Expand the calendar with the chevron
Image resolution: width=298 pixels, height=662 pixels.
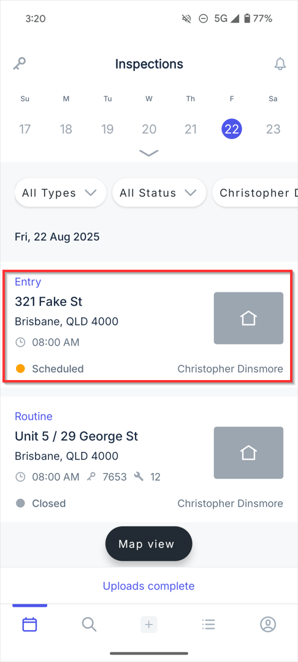coord(149,153)
